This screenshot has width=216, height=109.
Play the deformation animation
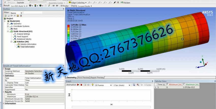point(78,85)
